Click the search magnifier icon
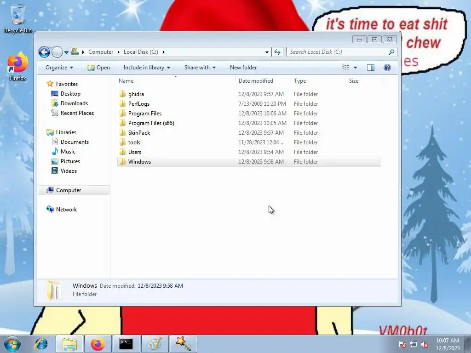The image size is (471, 353). (391, 52)
